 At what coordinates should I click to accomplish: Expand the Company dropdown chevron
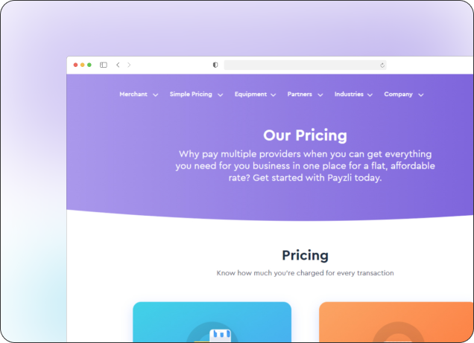[421, 95]
